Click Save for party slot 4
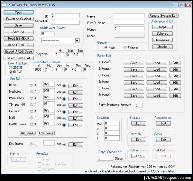Viewport: 193px width, 181px height. [x=134, y=83]
